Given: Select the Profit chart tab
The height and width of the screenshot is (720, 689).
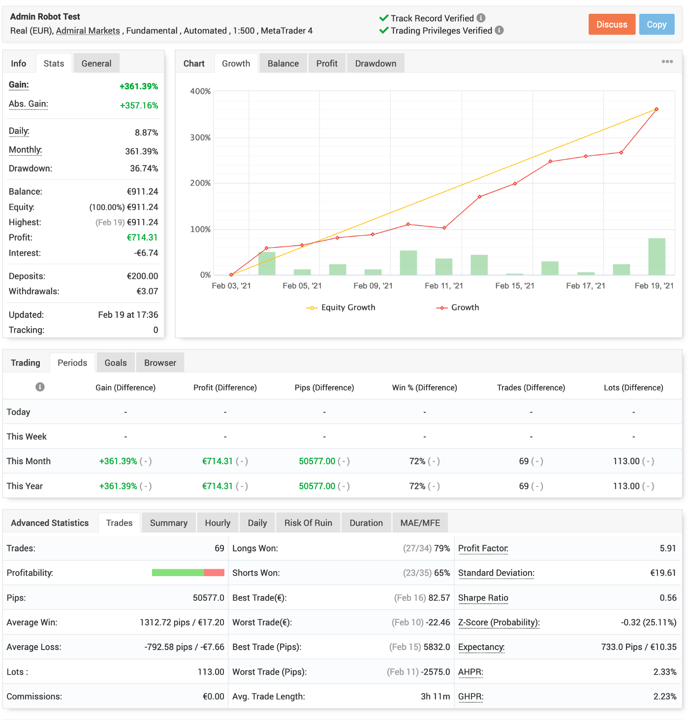Looking at the screenshot, I should click(327, 64).
